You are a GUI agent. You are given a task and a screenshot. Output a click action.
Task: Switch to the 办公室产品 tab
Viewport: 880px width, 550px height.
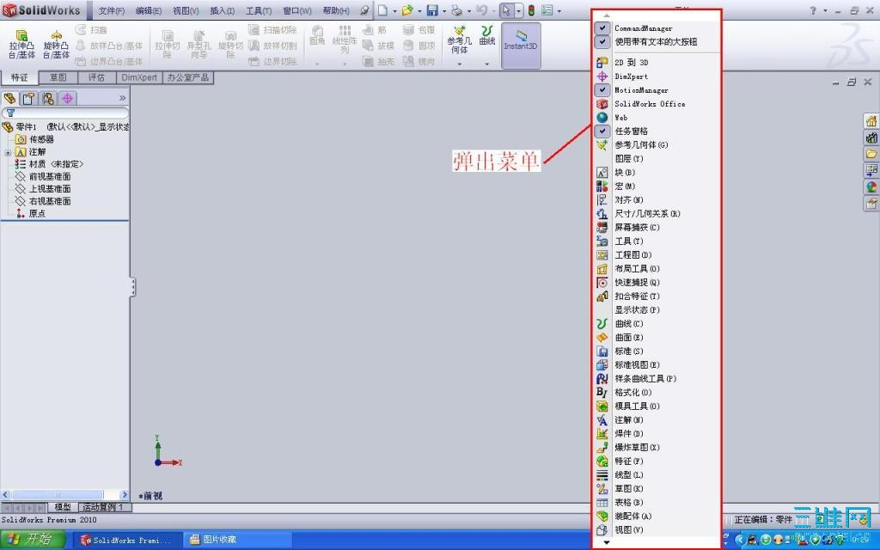tap(188, 77)
